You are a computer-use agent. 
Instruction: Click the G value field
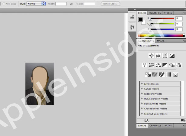pos(179,24)
